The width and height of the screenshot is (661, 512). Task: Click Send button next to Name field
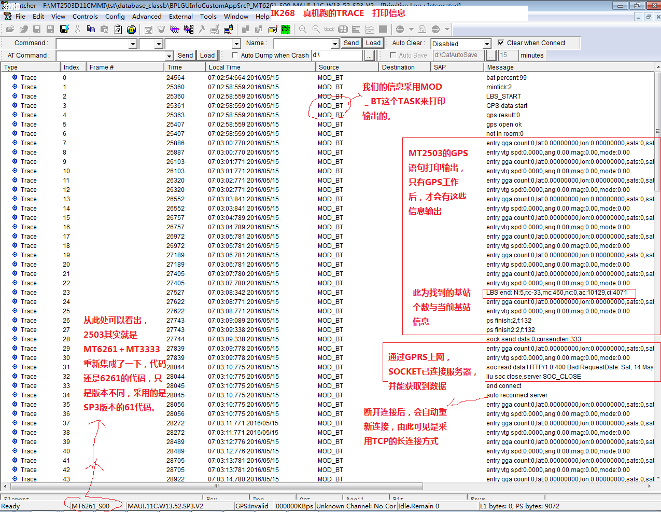[351, 43]
